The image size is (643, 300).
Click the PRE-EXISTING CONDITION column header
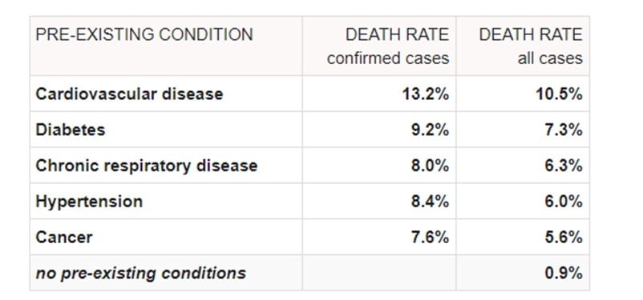(x=144, y=34)
